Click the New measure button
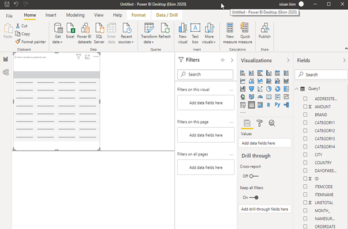Image resolution: width=348 pixels, height=229 pixels. click(x=230, y=33)
